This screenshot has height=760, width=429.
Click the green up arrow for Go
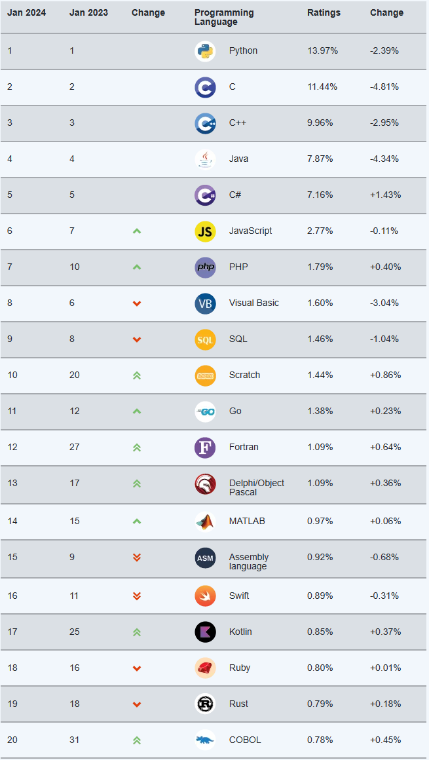[x=137, y=411]
